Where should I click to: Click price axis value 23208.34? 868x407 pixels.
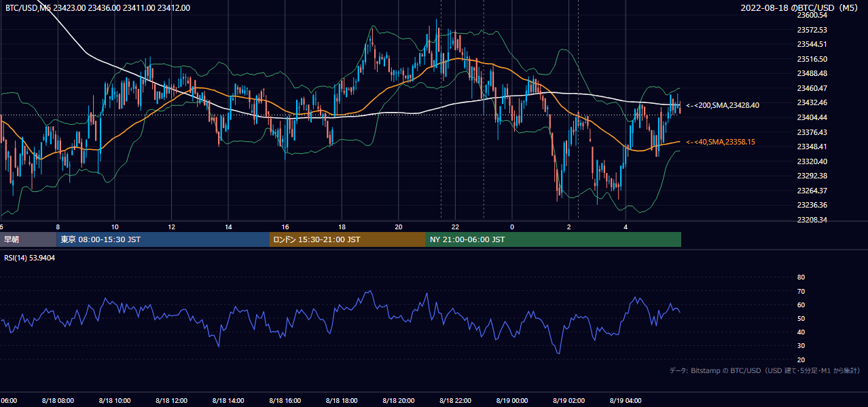pos(812,220)
